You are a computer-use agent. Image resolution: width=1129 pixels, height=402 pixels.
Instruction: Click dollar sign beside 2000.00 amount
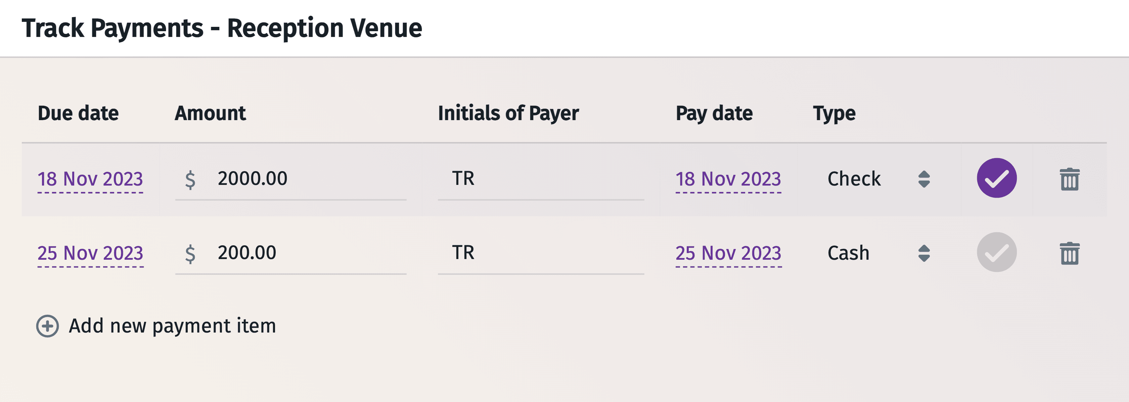(190, 180)
